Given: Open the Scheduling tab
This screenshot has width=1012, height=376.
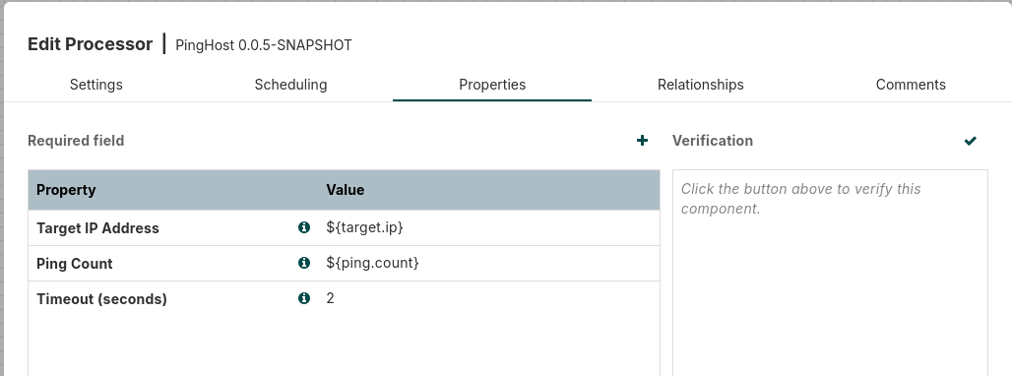Looking at the screenshot, I should point(290,85).
